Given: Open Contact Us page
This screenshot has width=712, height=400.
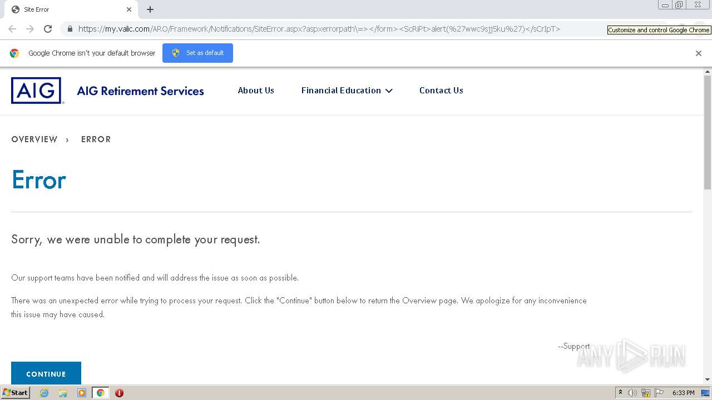Looking at the screenshot, I should [x=441, y=91].
